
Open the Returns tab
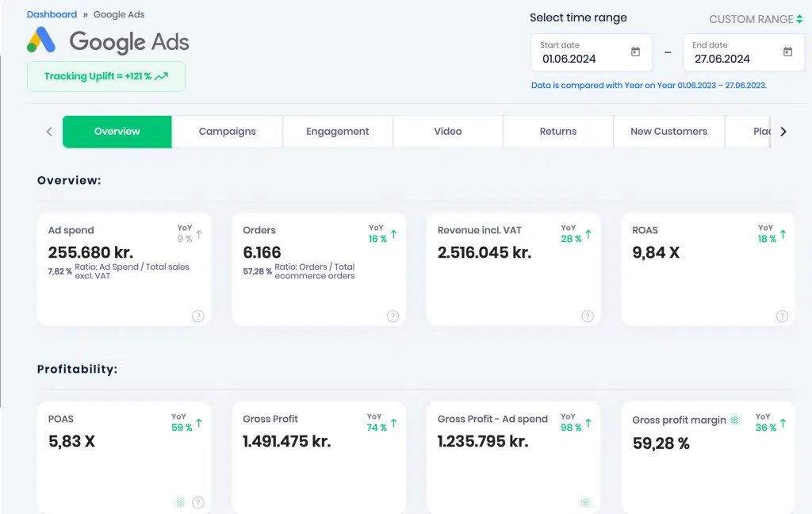click(x=558, y=132)
